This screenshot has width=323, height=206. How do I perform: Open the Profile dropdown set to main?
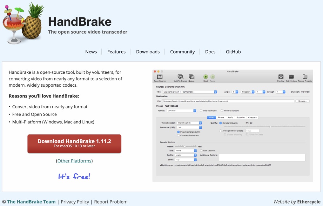click(186, 155)
